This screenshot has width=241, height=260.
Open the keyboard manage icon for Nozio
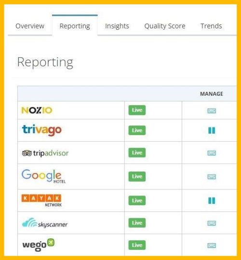tap(212, 111)
